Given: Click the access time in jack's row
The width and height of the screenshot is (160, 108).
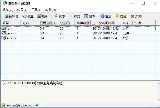Looking at the screenshot, I should [106, 33].
